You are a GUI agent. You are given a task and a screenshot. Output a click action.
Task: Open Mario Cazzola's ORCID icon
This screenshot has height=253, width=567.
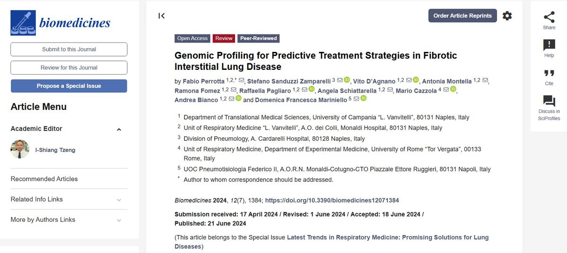pos(453,90)
